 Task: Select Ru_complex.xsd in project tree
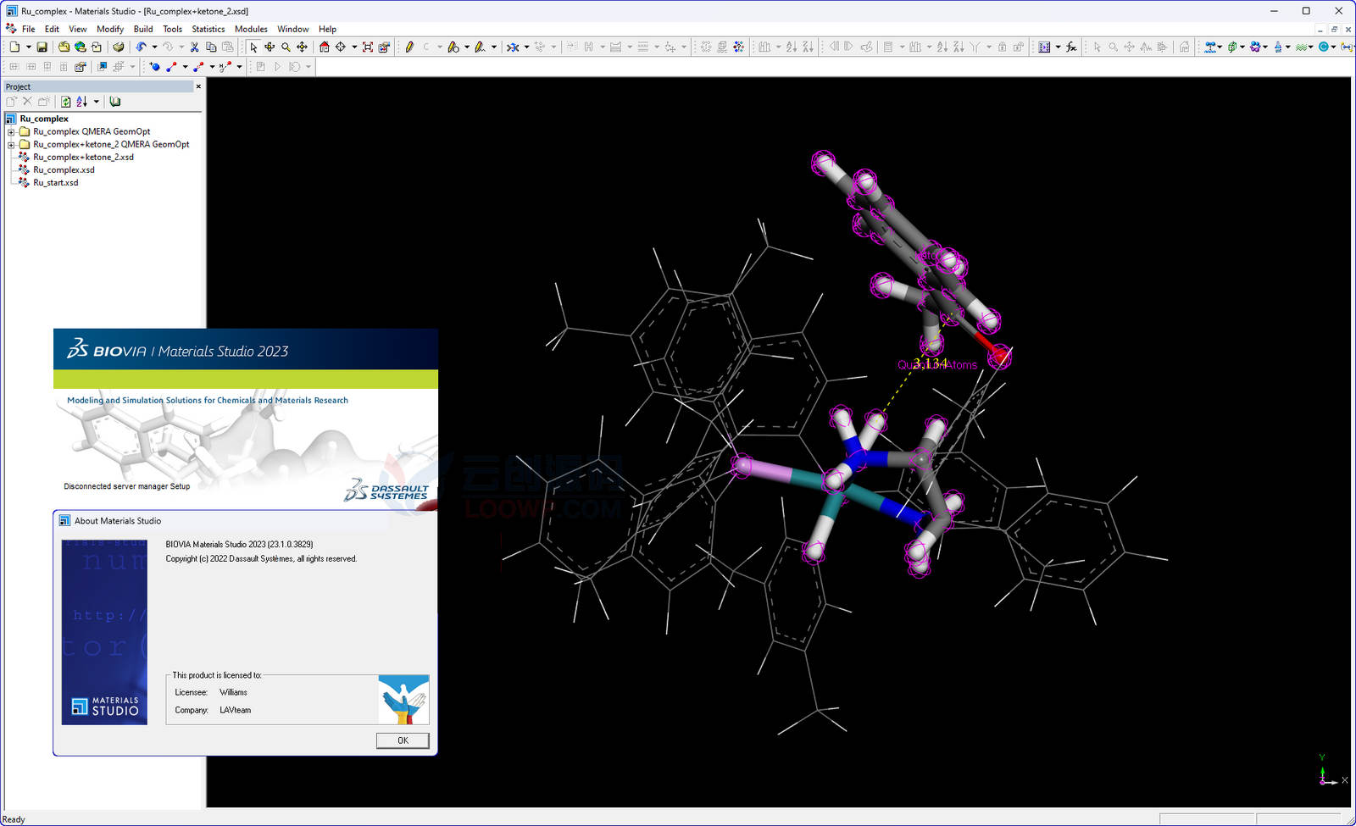[x=64, y=170]
